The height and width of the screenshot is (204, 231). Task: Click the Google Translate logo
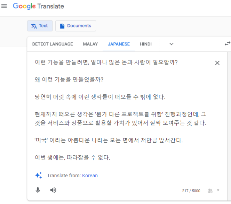(x=39, y=6)
